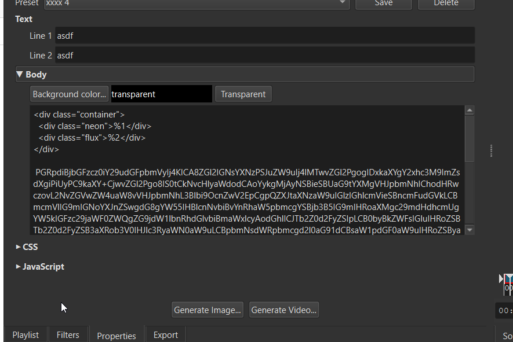
Task: Click the black transparent color value field
Action: (x=161, y=94)
